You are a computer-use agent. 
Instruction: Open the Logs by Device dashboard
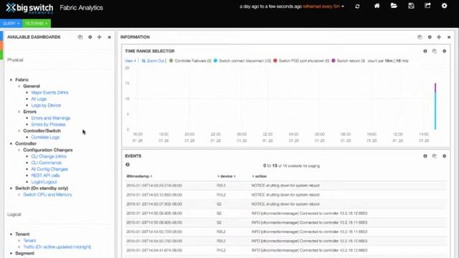(x=46, y=105)
